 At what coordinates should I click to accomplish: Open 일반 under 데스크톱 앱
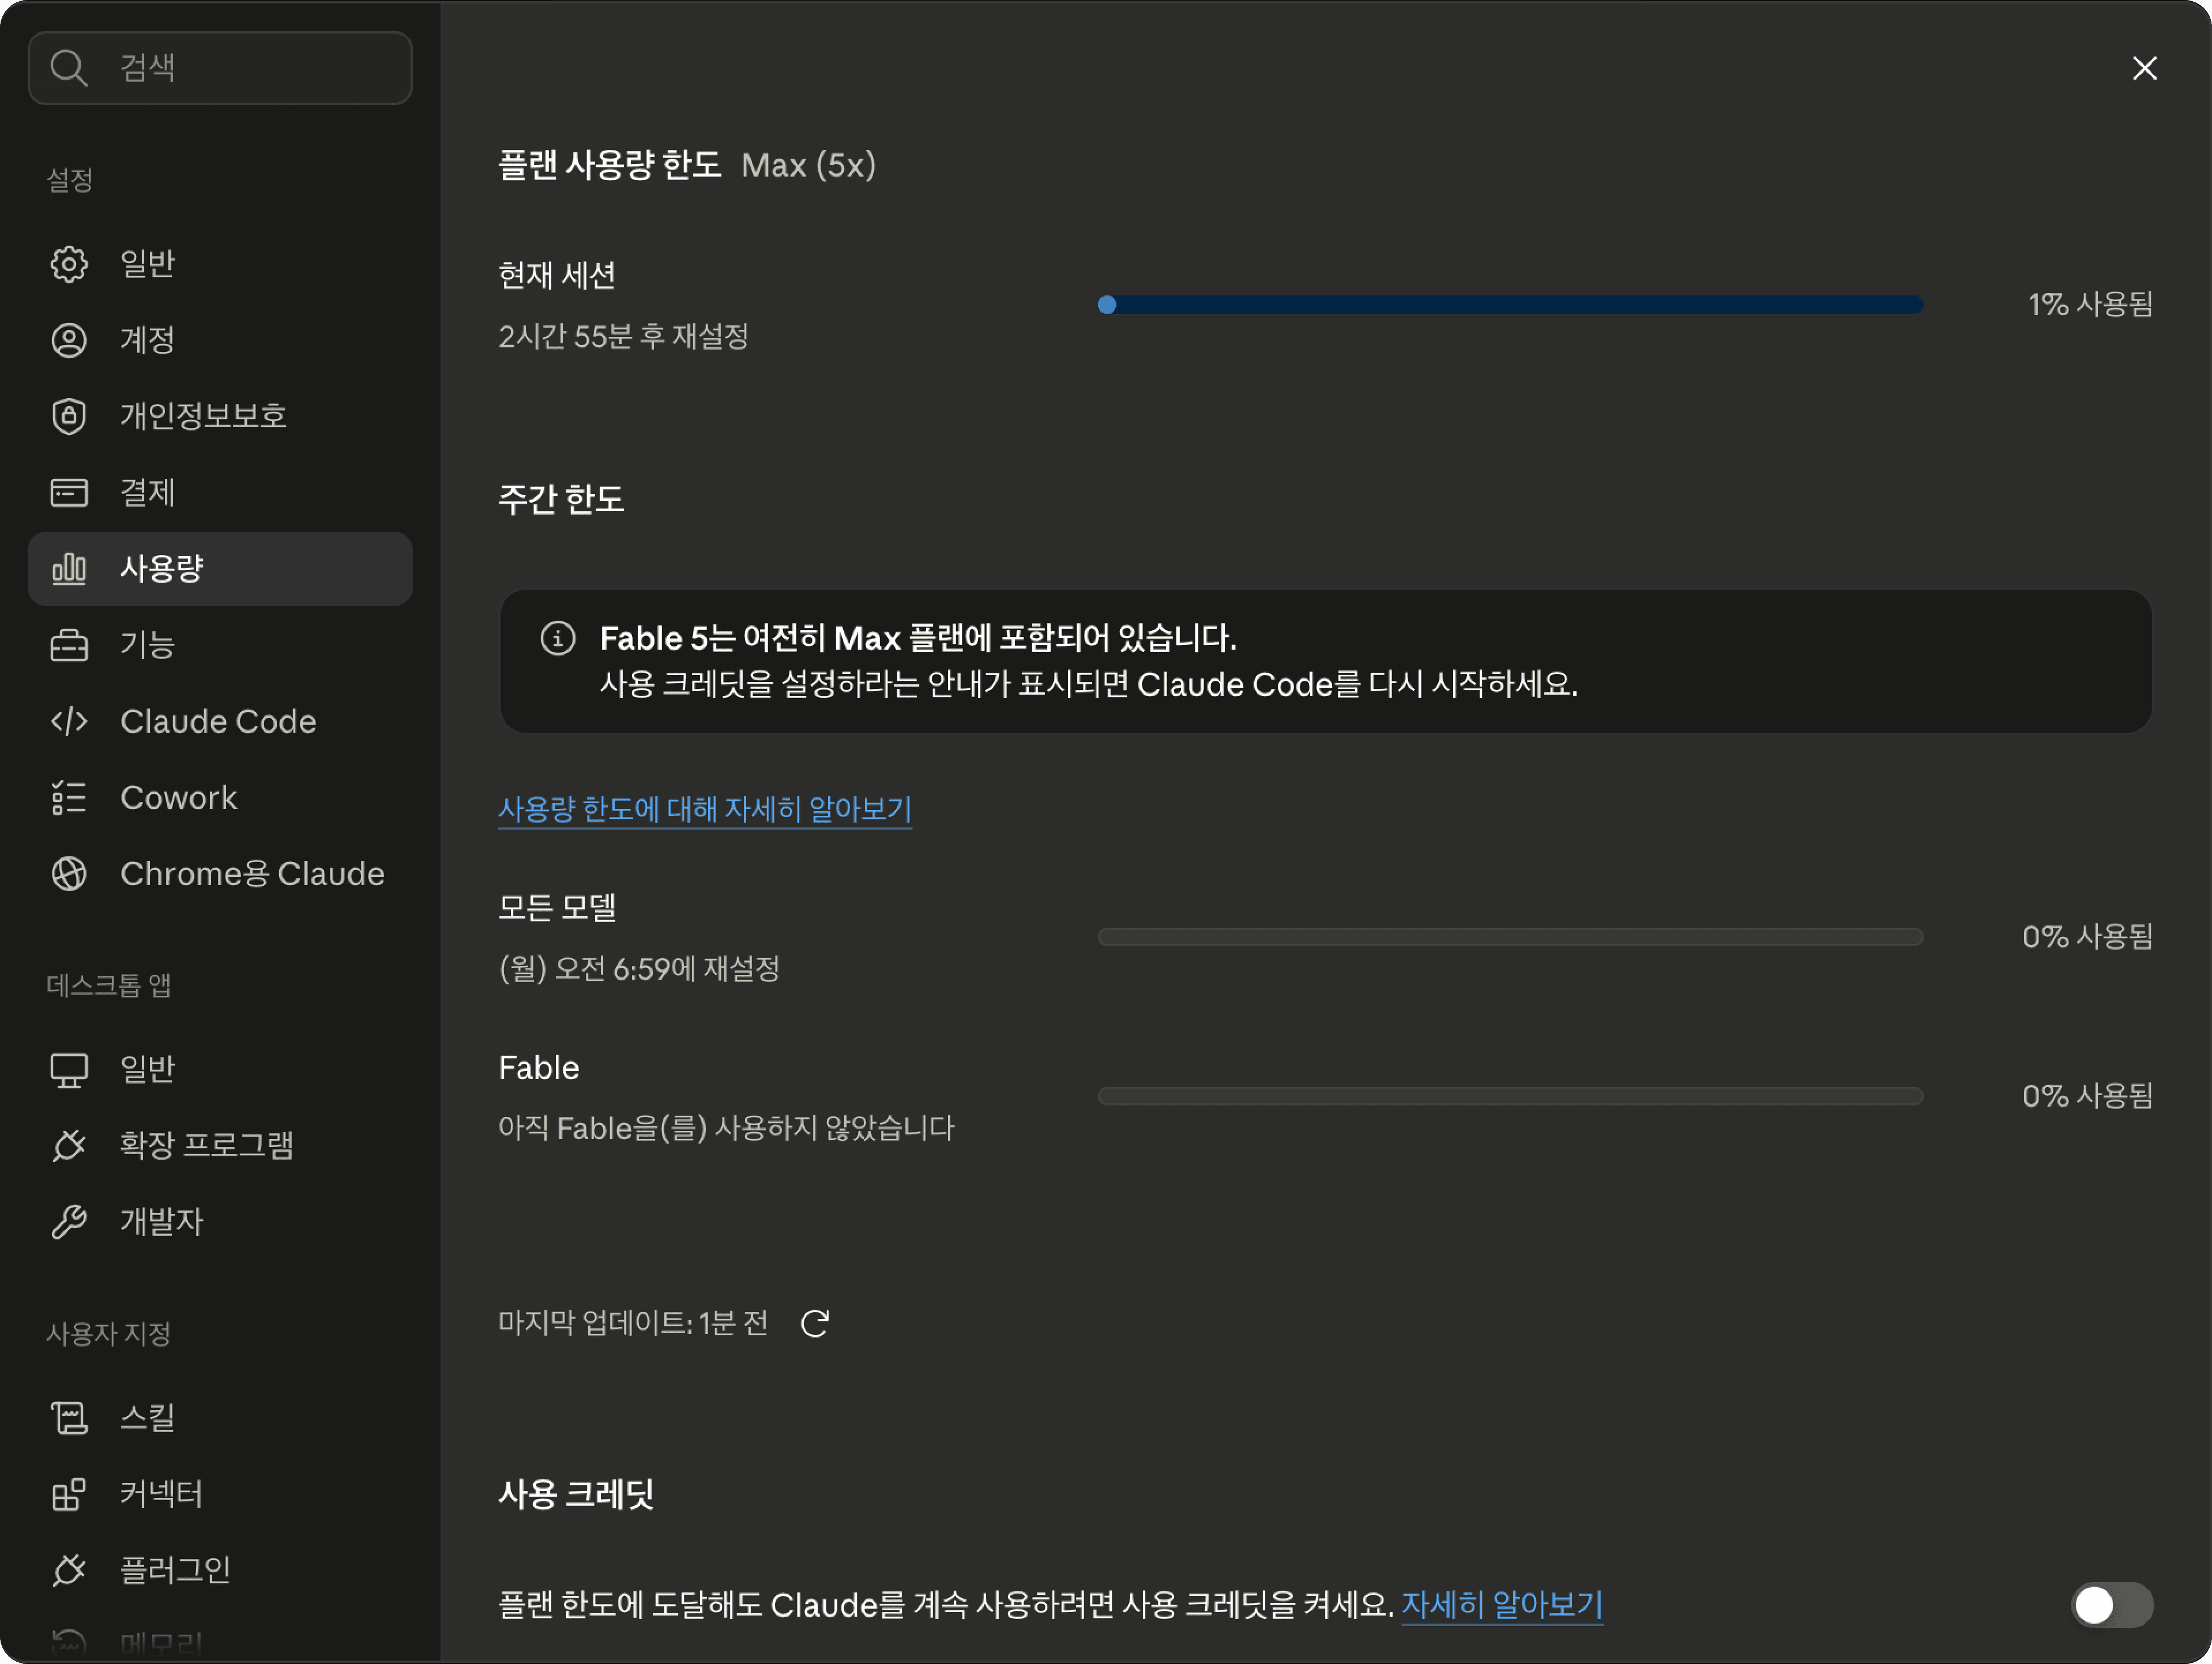pyautogui.click(x=220, y=1070)
